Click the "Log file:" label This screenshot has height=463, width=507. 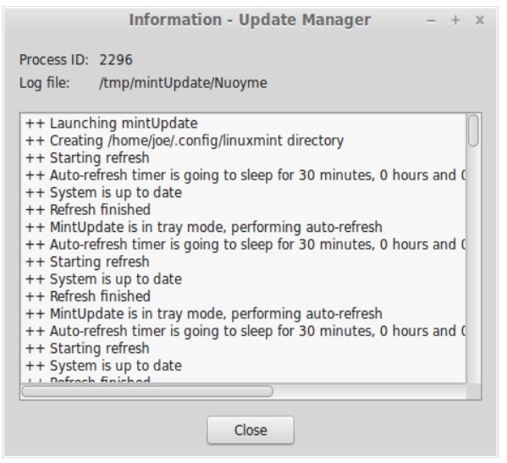(x=45, y=83)
